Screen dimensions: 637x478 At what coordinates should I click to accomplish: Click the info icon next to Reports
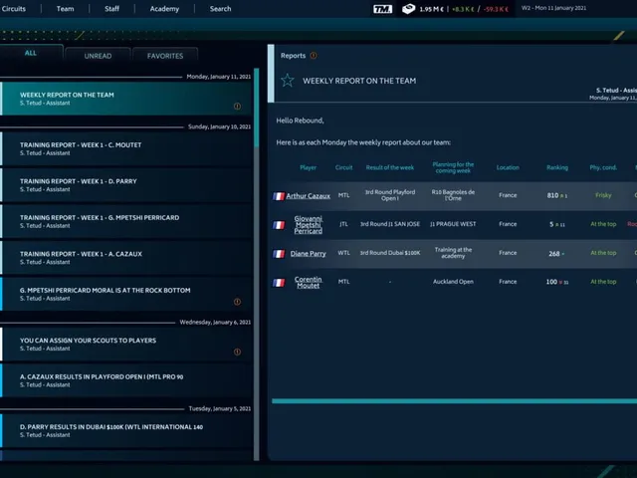[314, 56]
